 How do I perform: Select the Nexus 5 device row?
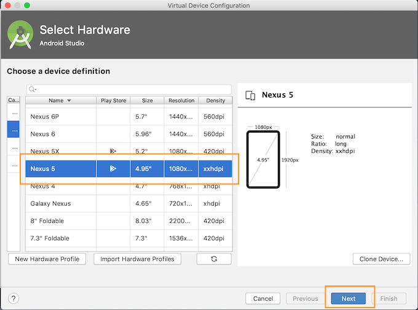pos(128,169)
